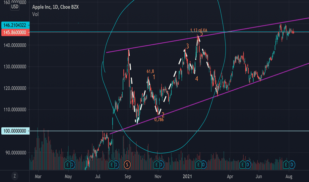Image resolution: width=309 pixels, height=182 pixels.
Task: Select the 130.0000000 price axis value
Action: [15, 67]
